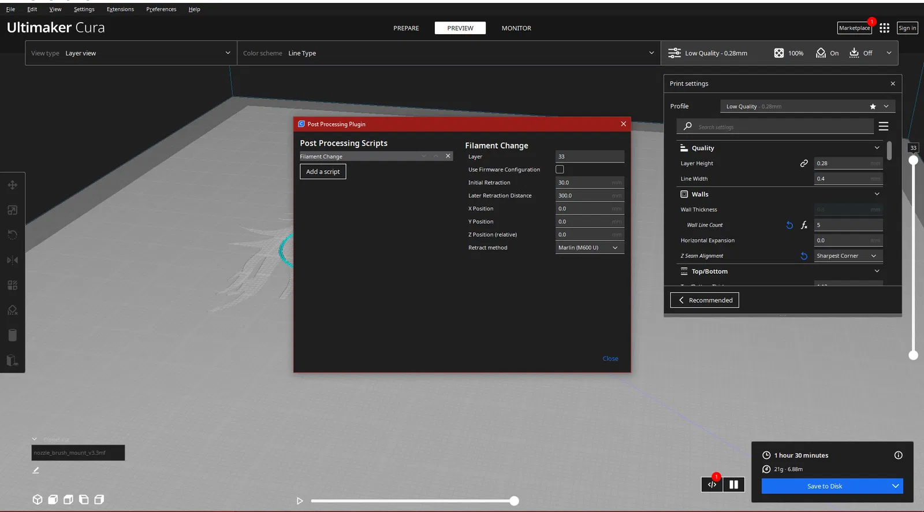Toggle the Use Firmware Configuration checkbox
924x512 pixels.
560,169
